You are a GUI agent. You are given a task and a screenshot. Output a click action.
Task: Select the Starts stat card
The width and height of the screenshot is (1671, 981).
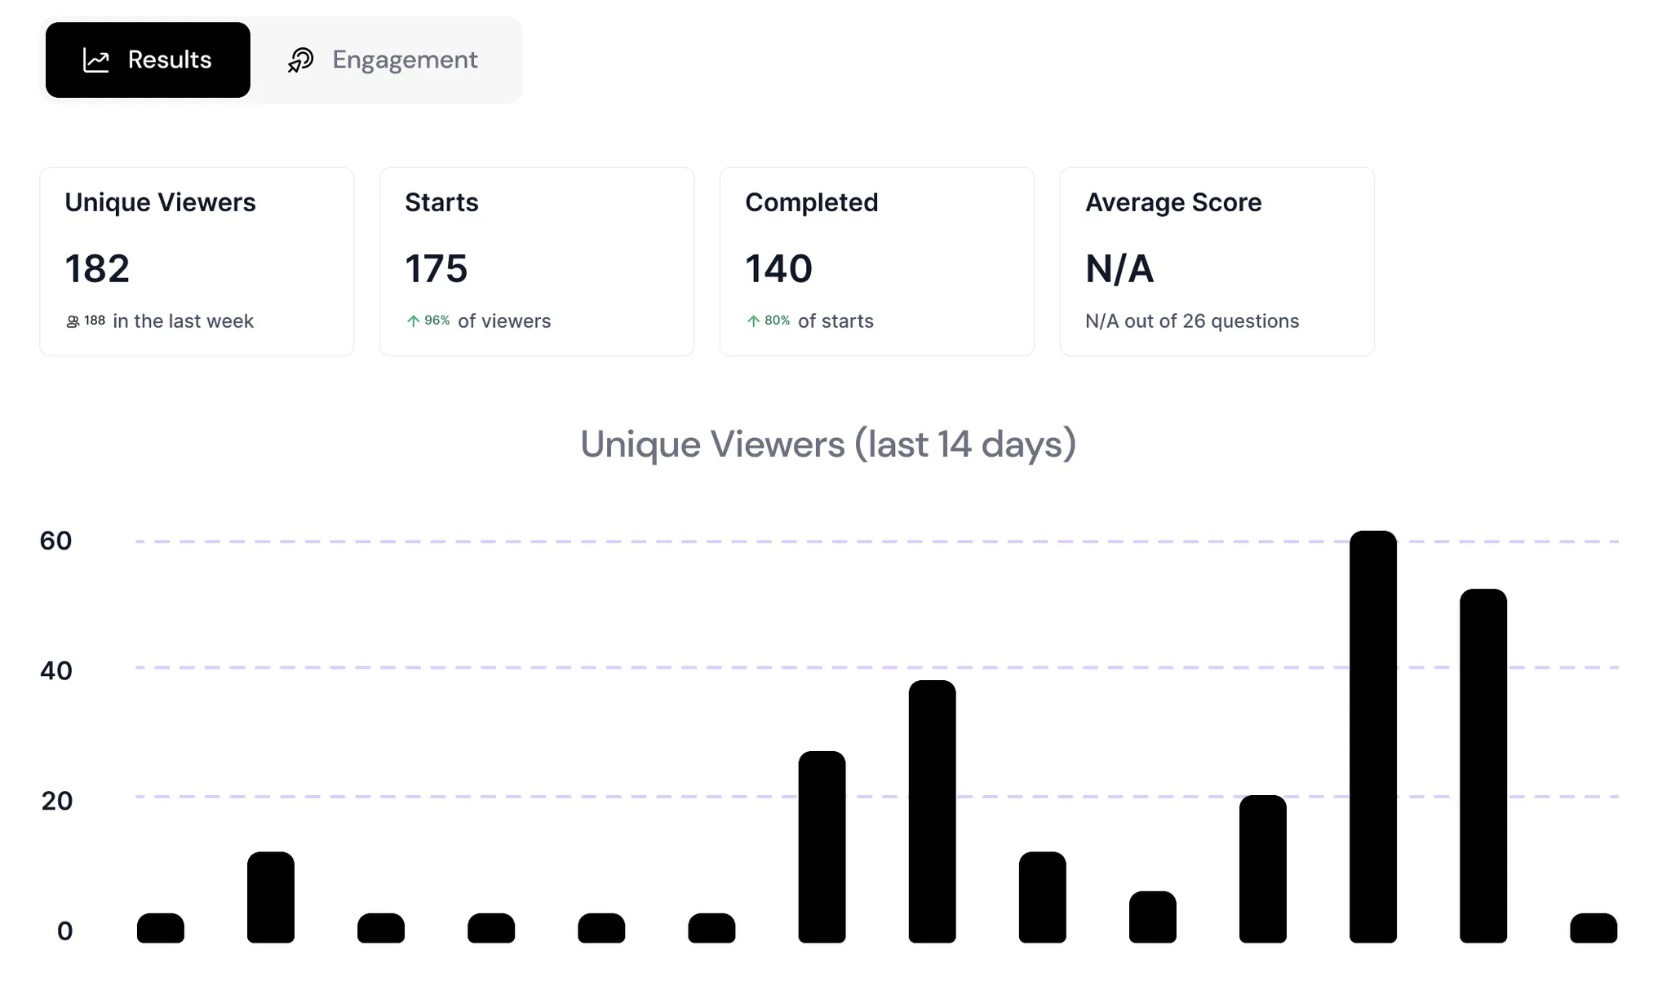tap(537, 261)
